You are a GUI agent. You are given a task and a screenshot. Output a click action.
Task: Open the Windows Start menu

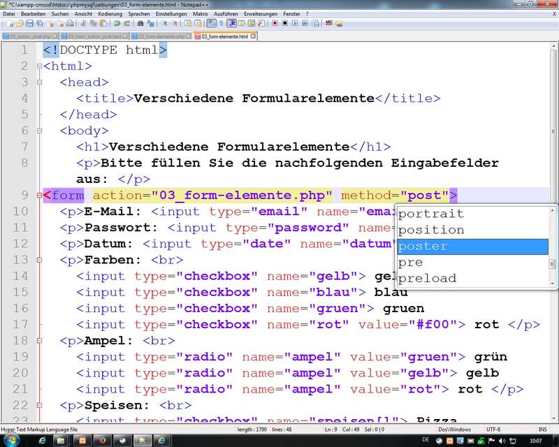tap(10, 441)
